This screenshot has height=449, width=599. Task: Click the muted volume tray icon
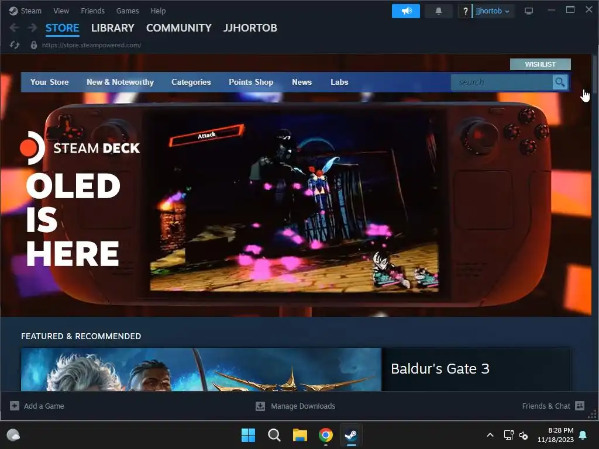[x=524, y=435]
